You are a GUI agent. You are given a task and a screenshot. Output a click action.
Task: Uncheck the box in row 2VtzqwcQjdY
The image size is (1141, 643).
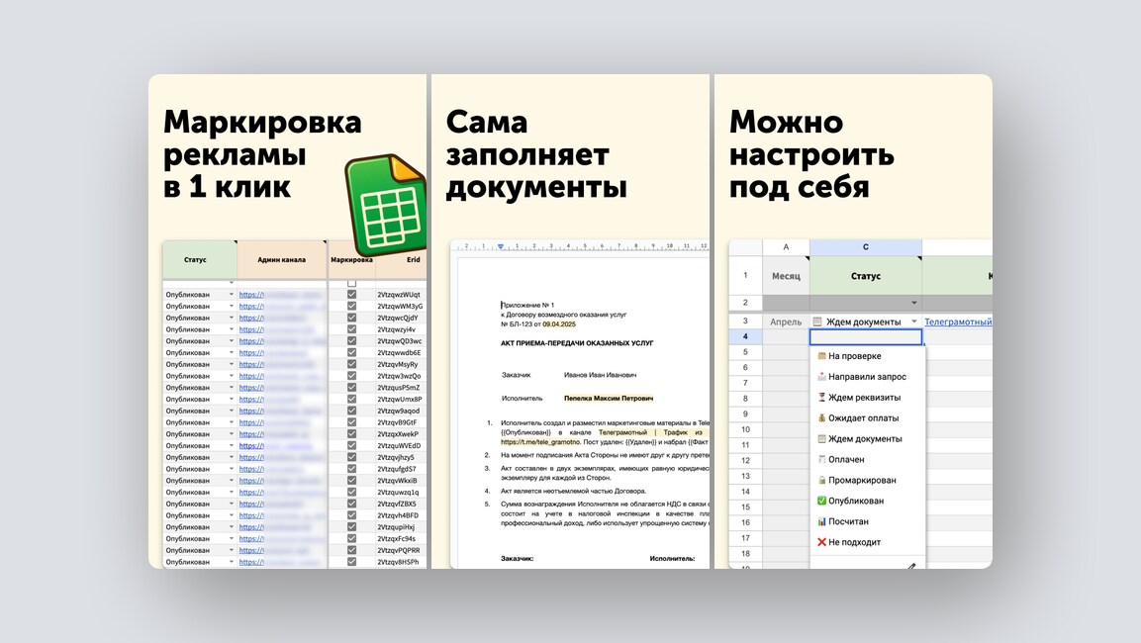351,318
